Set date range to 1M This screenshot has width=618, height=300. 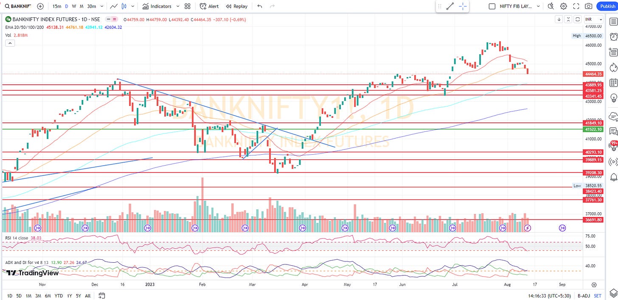point(28,296)
